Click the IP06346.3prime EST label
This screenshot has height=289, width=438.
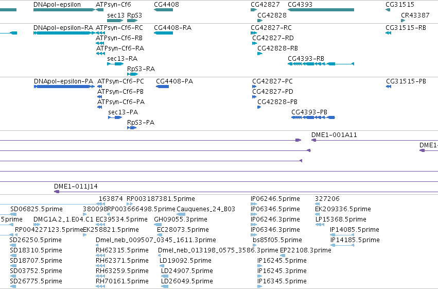[275, 230]
